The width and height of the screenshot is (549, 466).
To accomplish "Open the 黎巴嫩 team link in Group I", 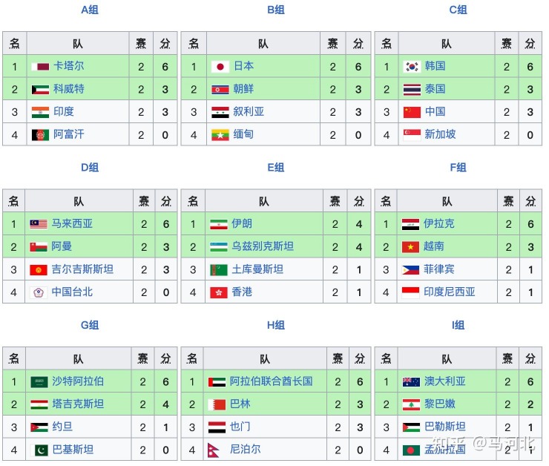I will click(x=440, y=404).
